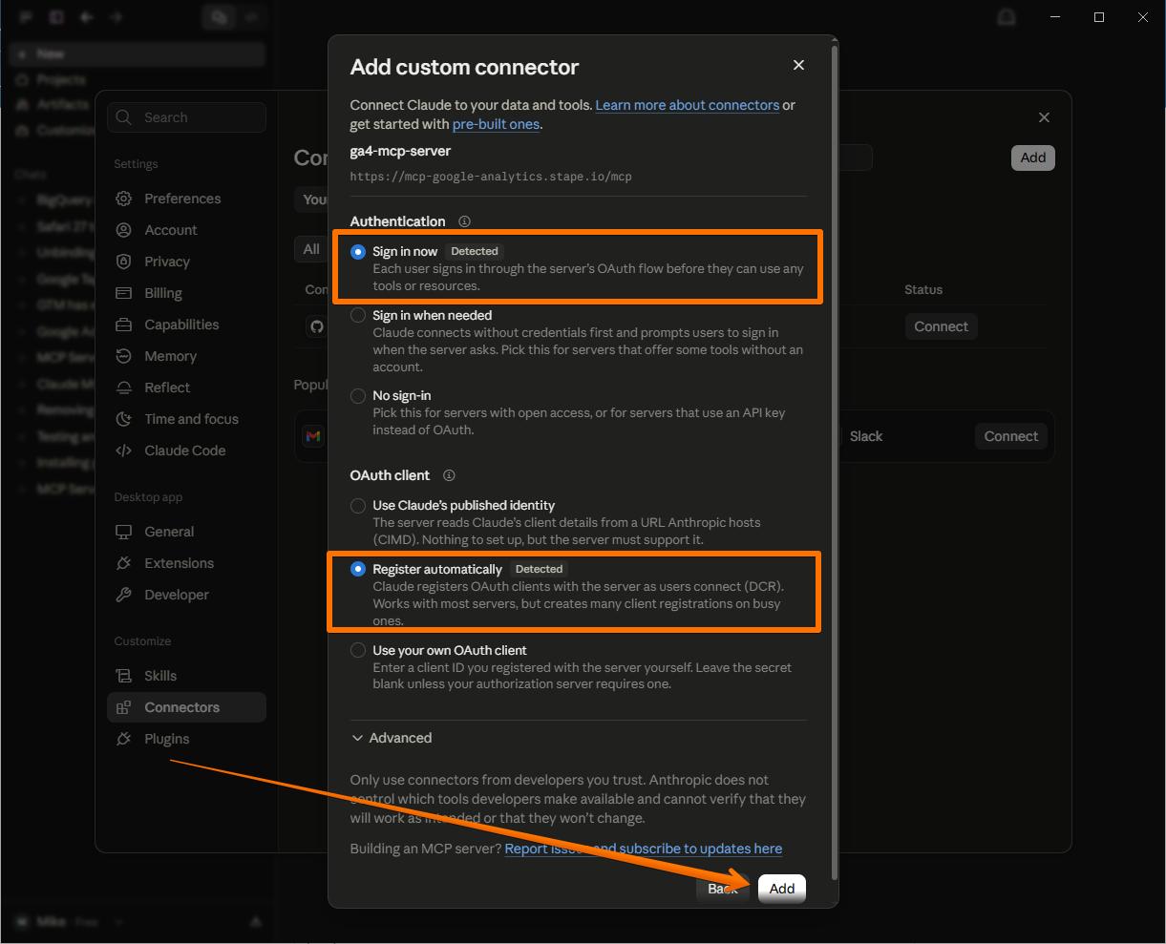Click the Extensions plug icon
1166x944 pixels.
(123, 563)
